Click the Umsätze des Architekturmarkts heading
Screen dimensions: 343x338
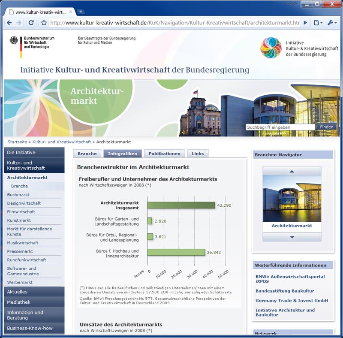[x=121, y=324]
